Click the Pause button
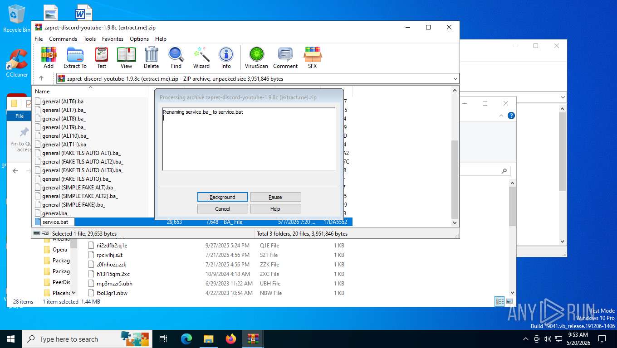Viewport: 617px width, 348px height. pos(275,197)
